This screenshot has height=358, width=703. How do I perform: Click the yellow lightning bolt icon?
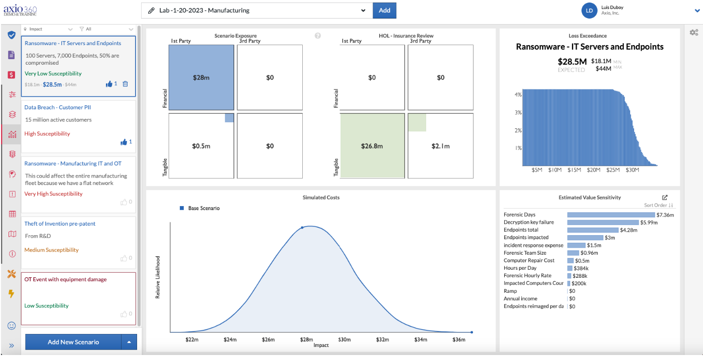[11, 294]
